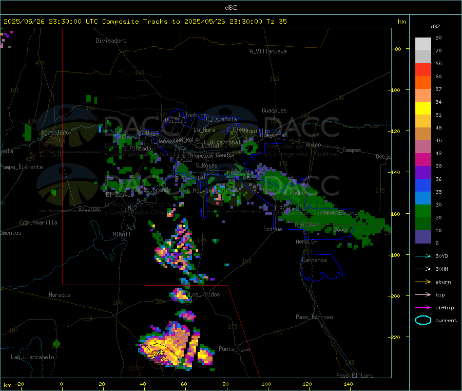Click the Bowen map label
Image resolution: width=462 pixels, height=391 pixels.
click(341, 229)
